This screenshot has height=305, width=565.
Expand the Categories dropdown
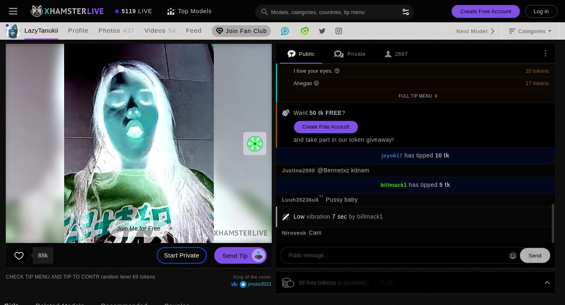point(530,31)
